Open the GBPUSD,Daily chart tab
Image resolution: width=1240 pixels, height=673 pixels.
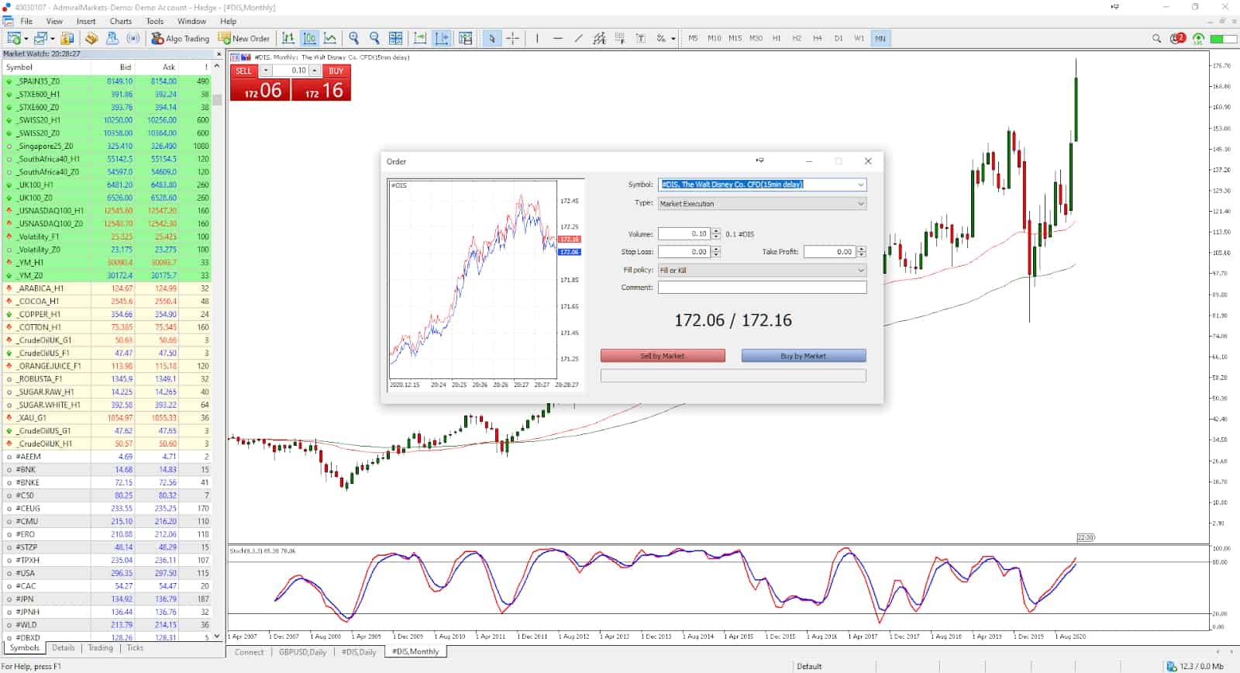click(x=303, y=652)
